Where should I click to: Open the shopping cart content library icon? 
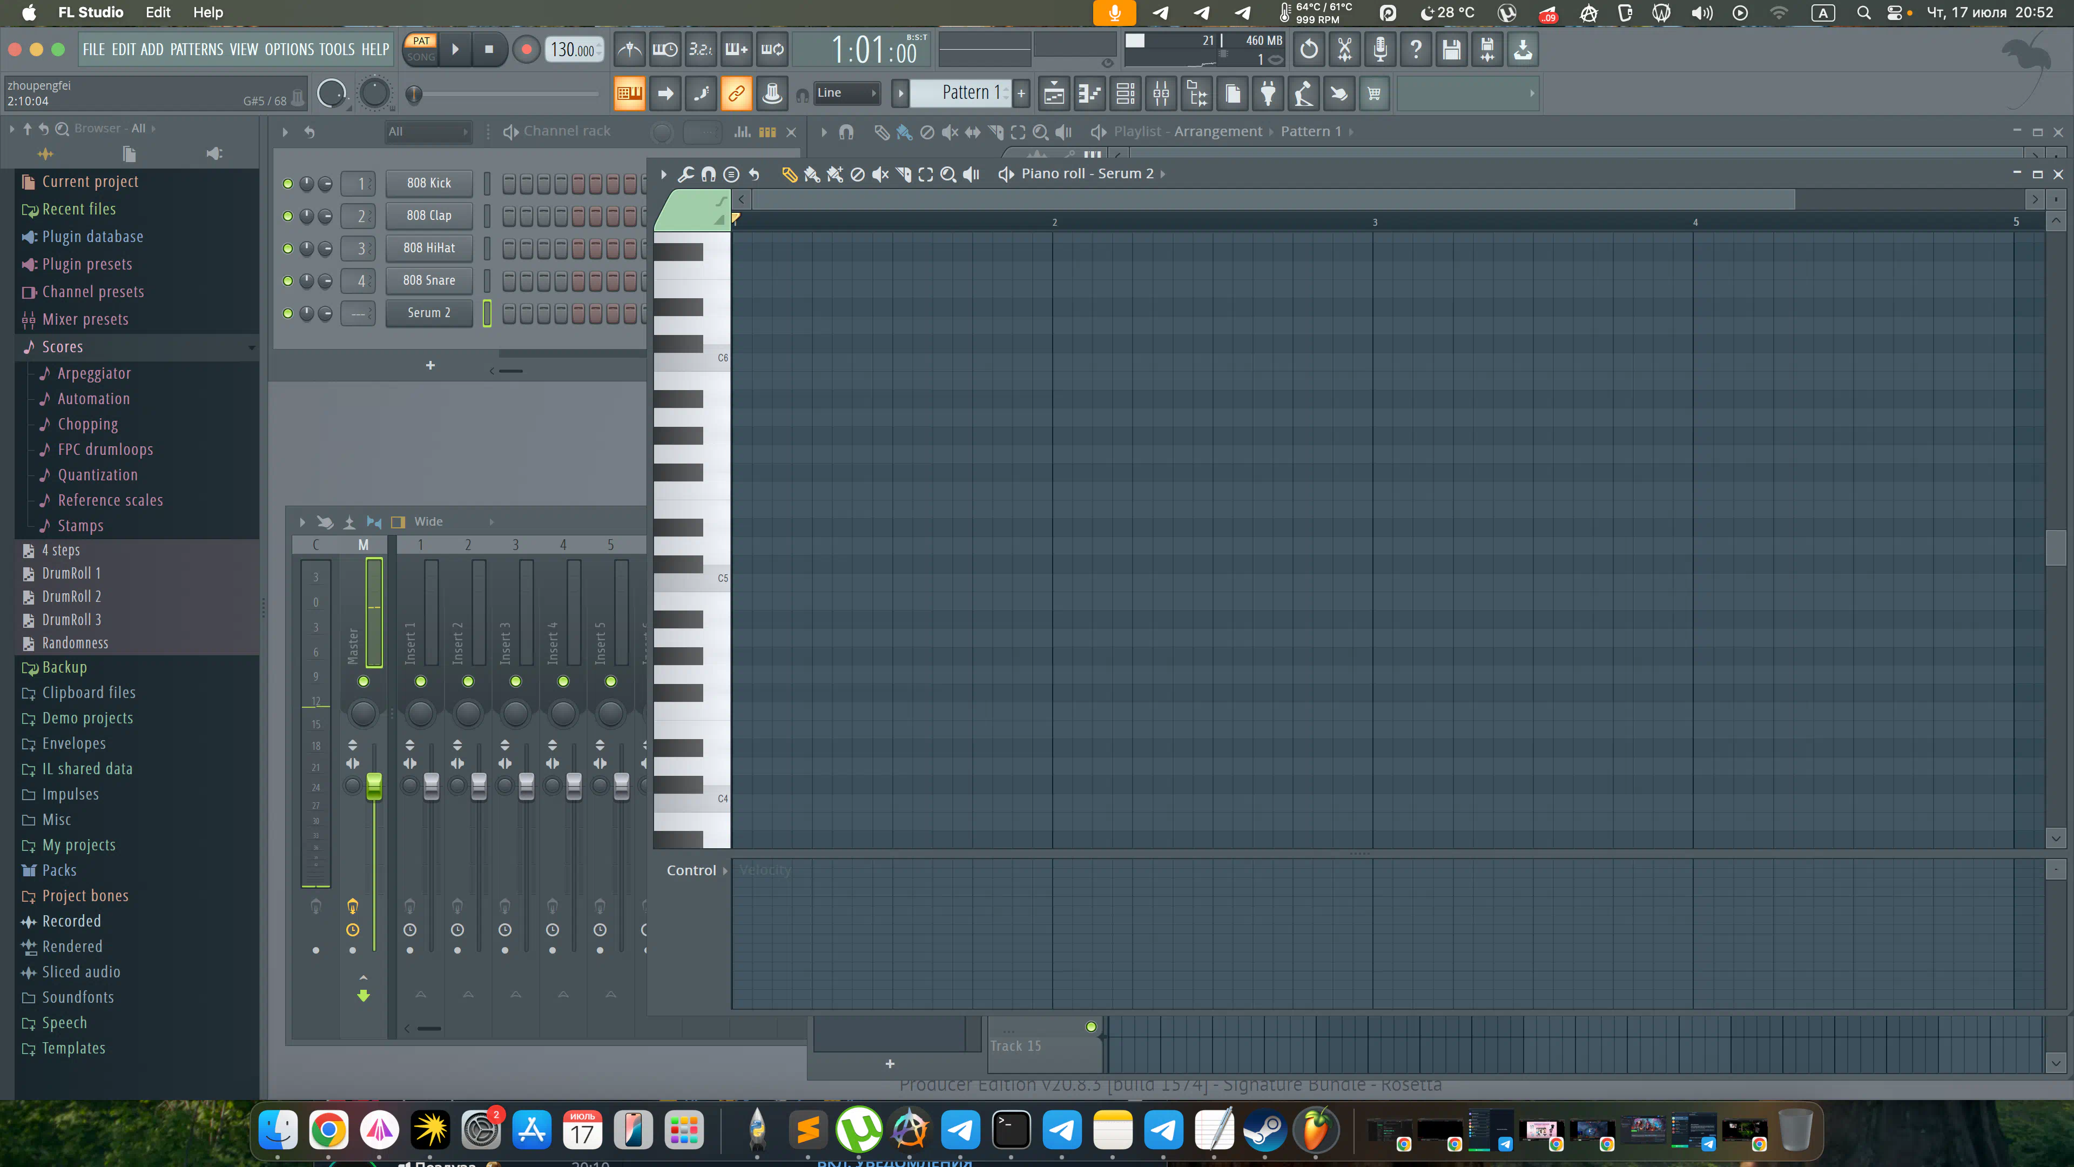tap(1375, 93)
